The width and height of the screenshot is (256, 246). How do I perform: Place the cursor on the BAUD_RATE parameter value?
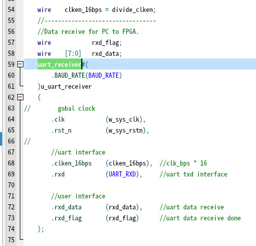pyautogui.click(x=104, y=75)
